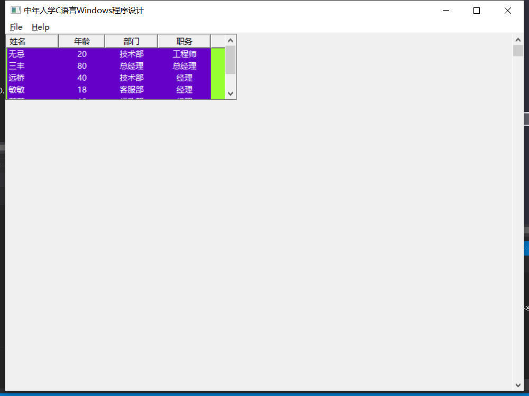This screenshot has height=396, width=529.
Task: Minimize the window
Action: [x=445, y=11]
